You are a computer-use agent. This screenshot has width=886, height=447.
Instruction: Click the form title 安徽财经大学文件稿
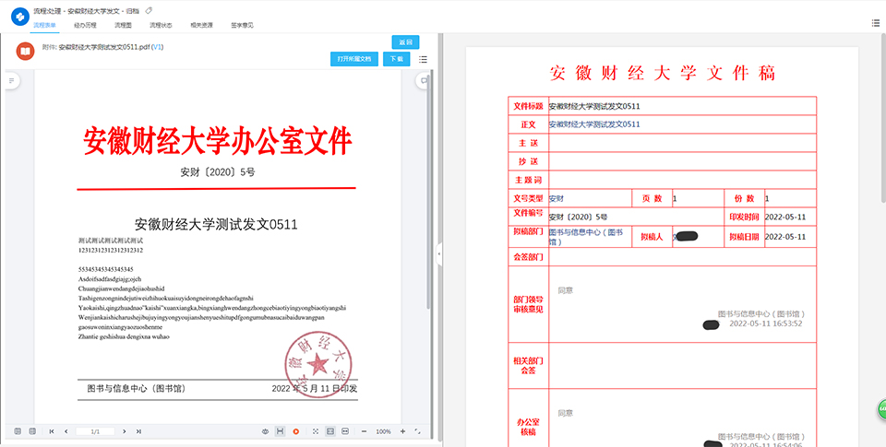click(x=663, y=73)
